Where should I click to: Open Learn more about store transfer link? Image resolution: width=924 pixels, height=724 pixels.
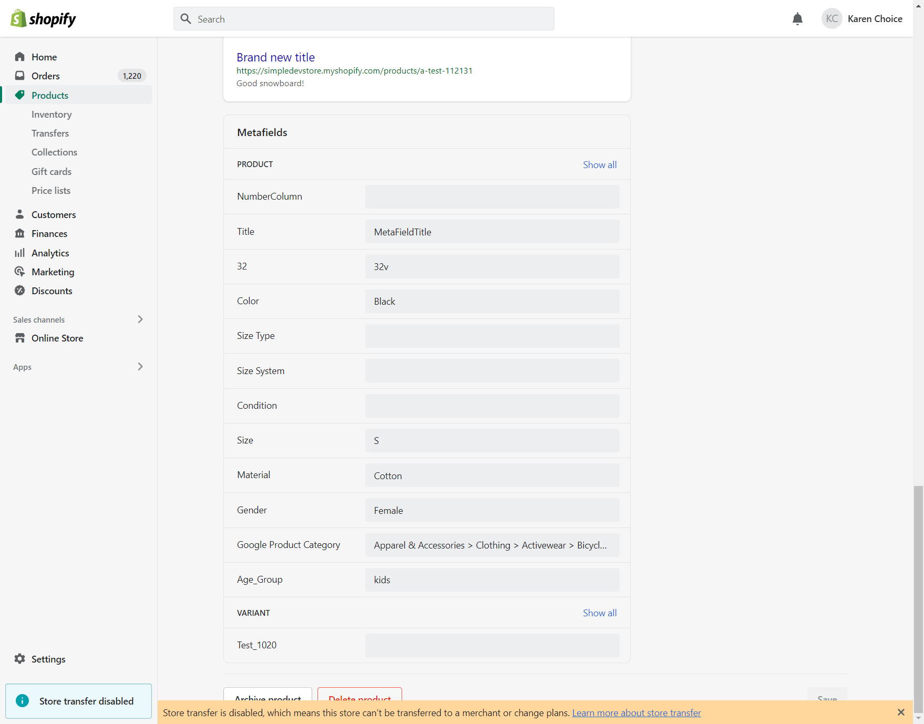(636, 713)
